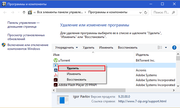This screenshot has width=180, height=108.
Task: Click the µTorrent icon
Action: [x=56, y=60]
